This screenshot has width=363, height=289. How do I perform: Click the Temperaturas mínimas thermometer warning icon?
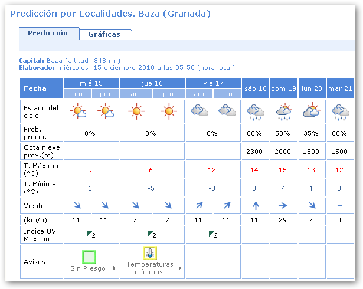click(x=151, y=254)
